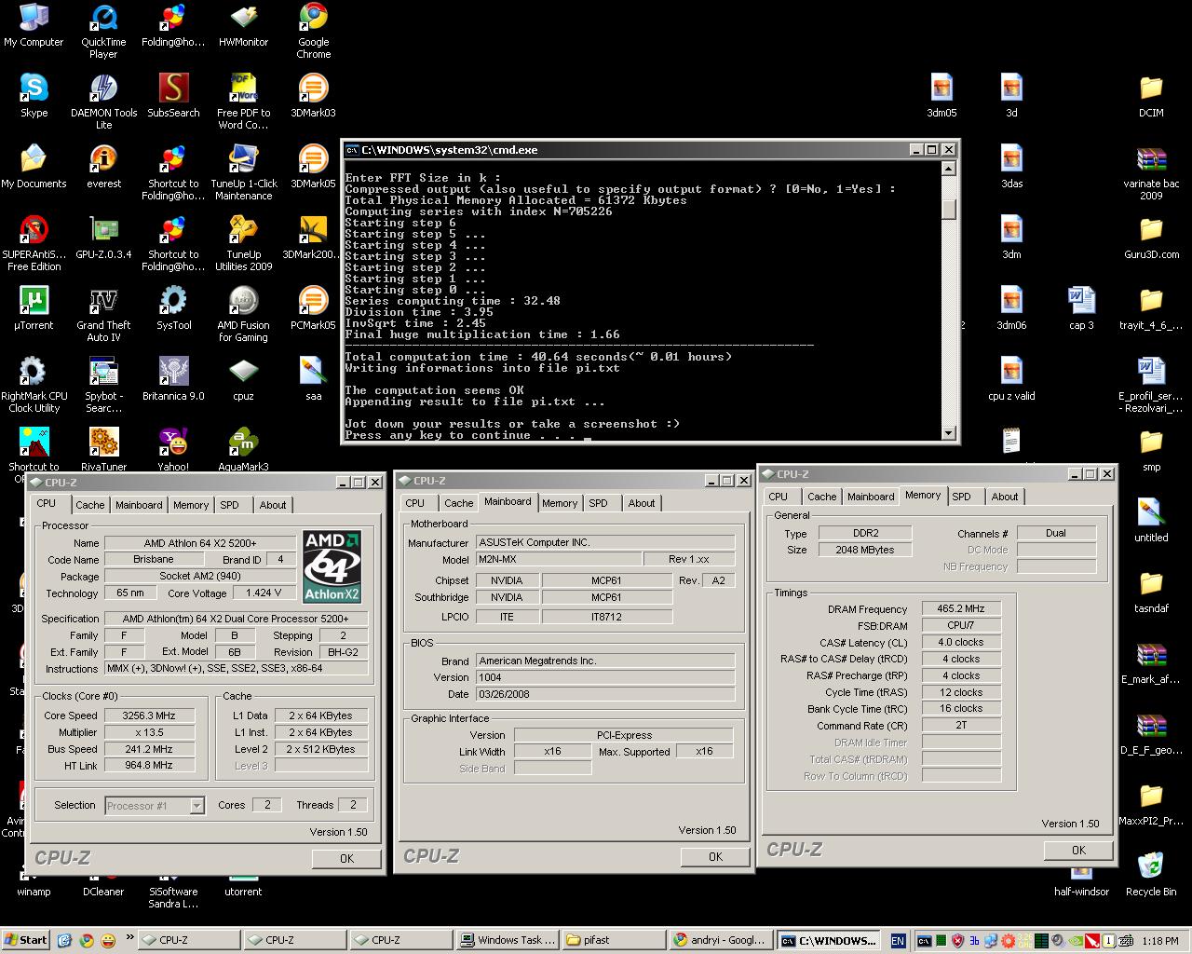This screenshot has height=954, width=1192.
Task: Open the varinate bac 2009 archive
Action: 1151,172
